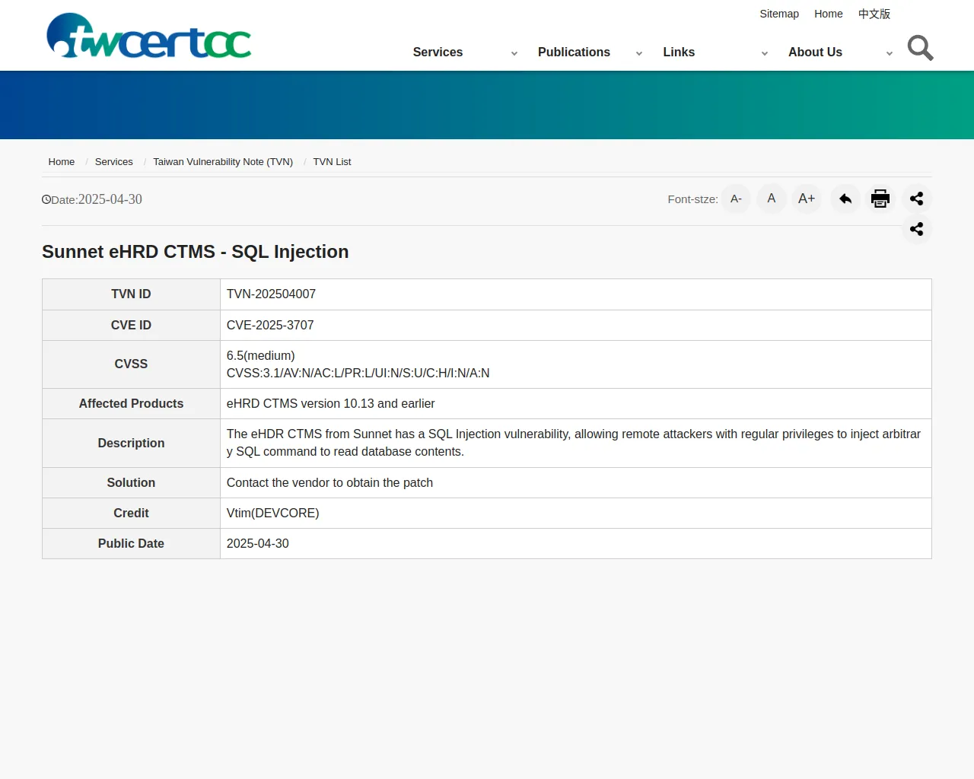974x779 pixels.
Task: Expand the Services menu chevron
Action: pos(514,53)
